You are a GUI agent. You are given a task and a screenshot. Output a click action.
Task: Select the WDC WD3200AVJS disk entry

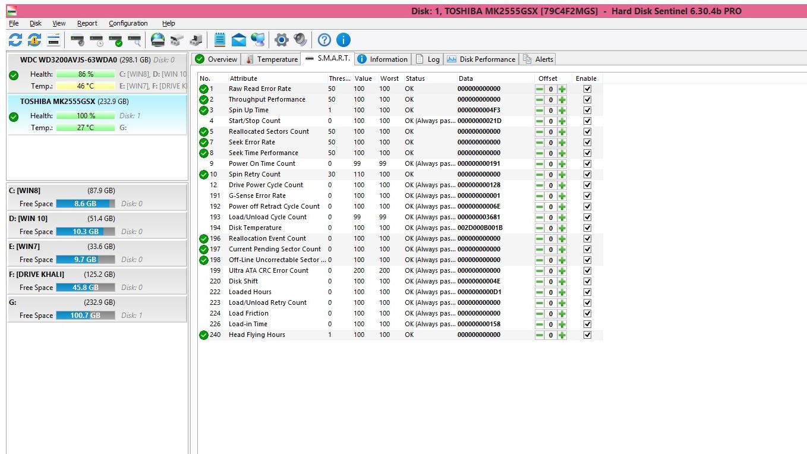[x=68, y=60]
